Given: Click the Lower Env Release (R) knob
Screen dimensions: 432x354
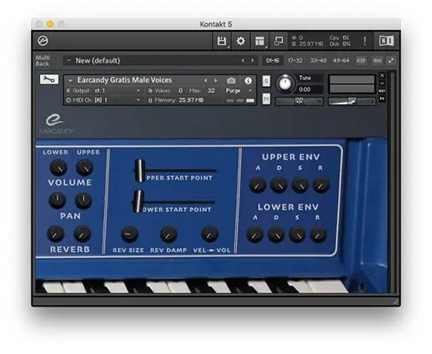Looking at the screenshot, I should pyautogui.click(x=319, y=235).
